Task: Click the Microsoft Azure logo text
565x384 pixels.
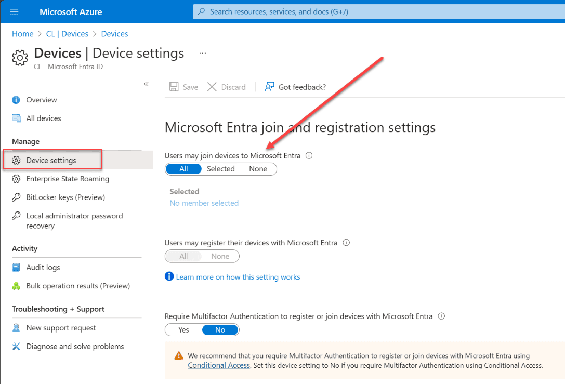Action: click(71, 12)
